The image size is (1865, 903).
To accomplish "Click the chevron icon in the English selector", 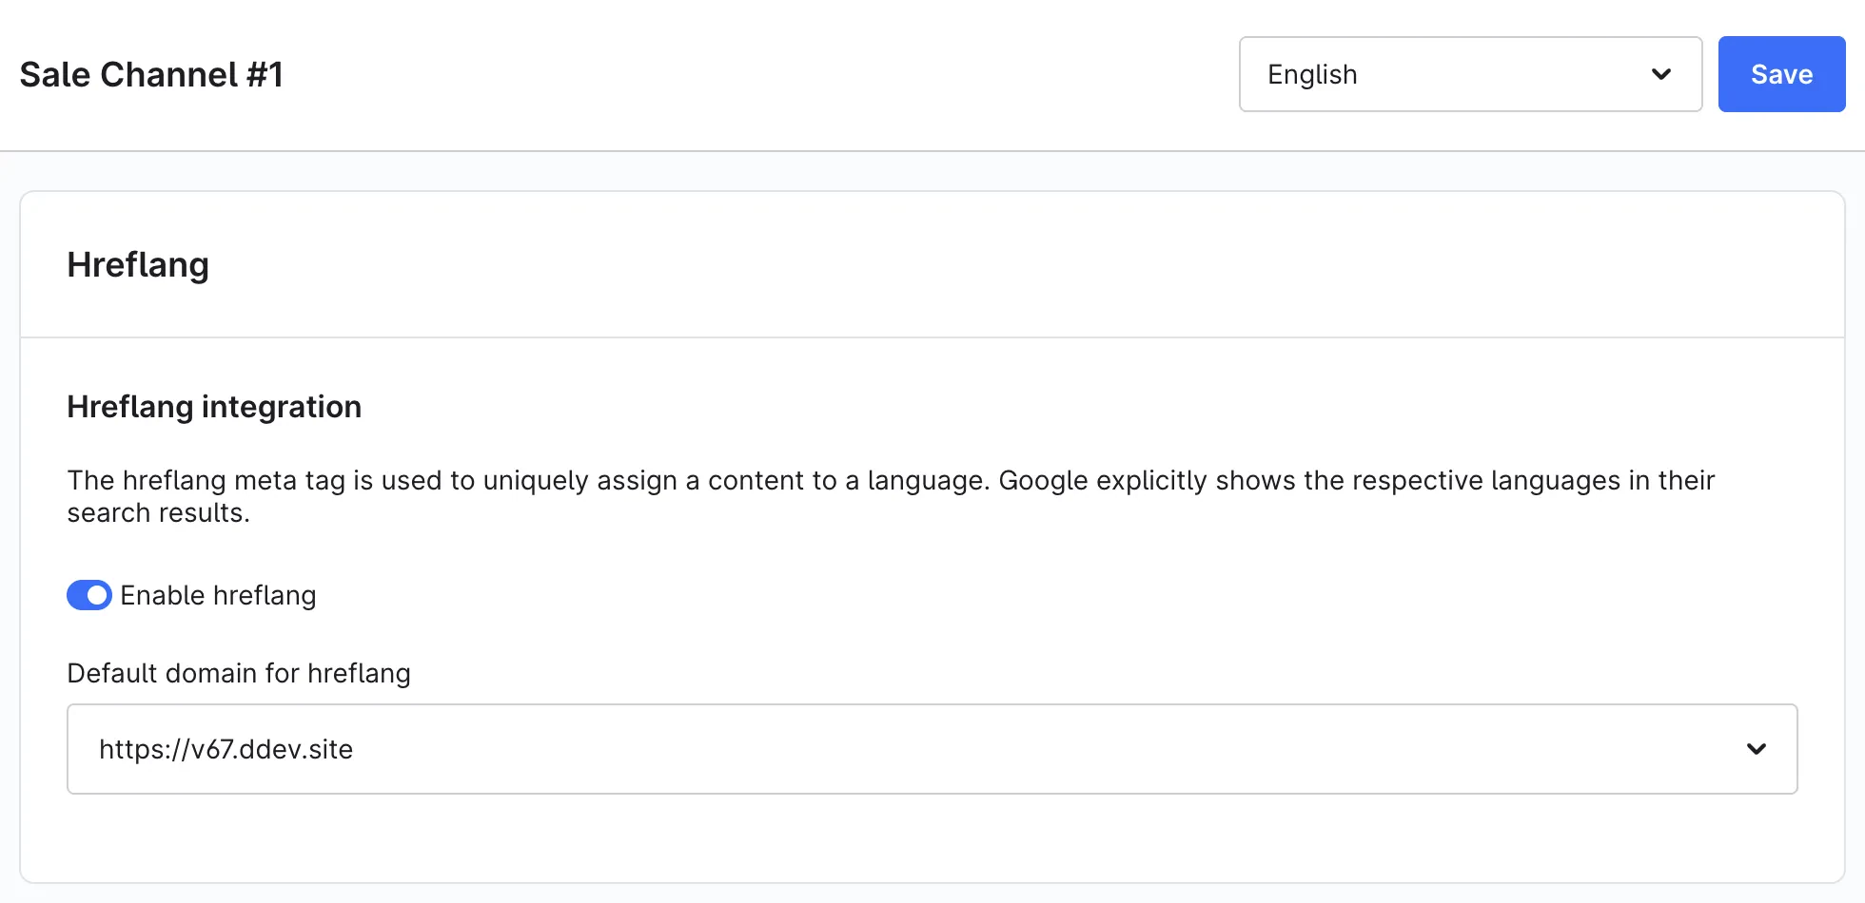I will tap(1661, 74).
